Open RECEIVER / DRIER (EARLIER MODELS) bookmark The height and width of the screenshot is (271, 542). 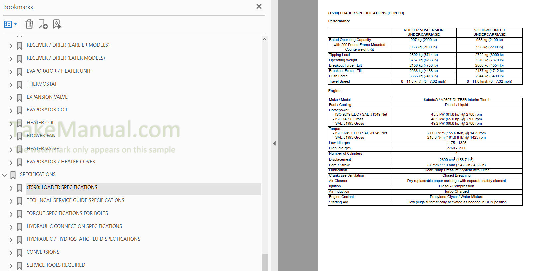68,45
